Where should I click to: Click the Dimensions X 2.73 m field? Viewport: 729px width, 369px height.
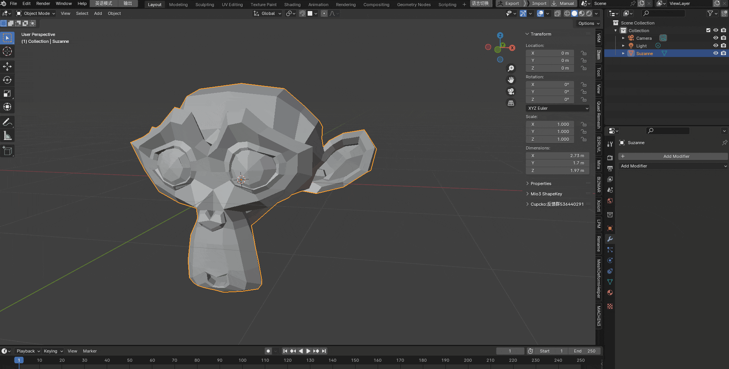tap(558, 156)
